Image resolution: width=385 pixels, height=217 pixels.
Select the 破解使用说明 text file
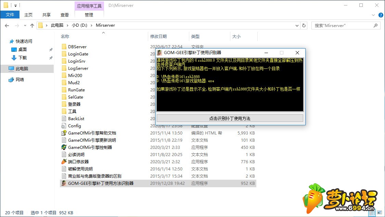click(80, 169)
